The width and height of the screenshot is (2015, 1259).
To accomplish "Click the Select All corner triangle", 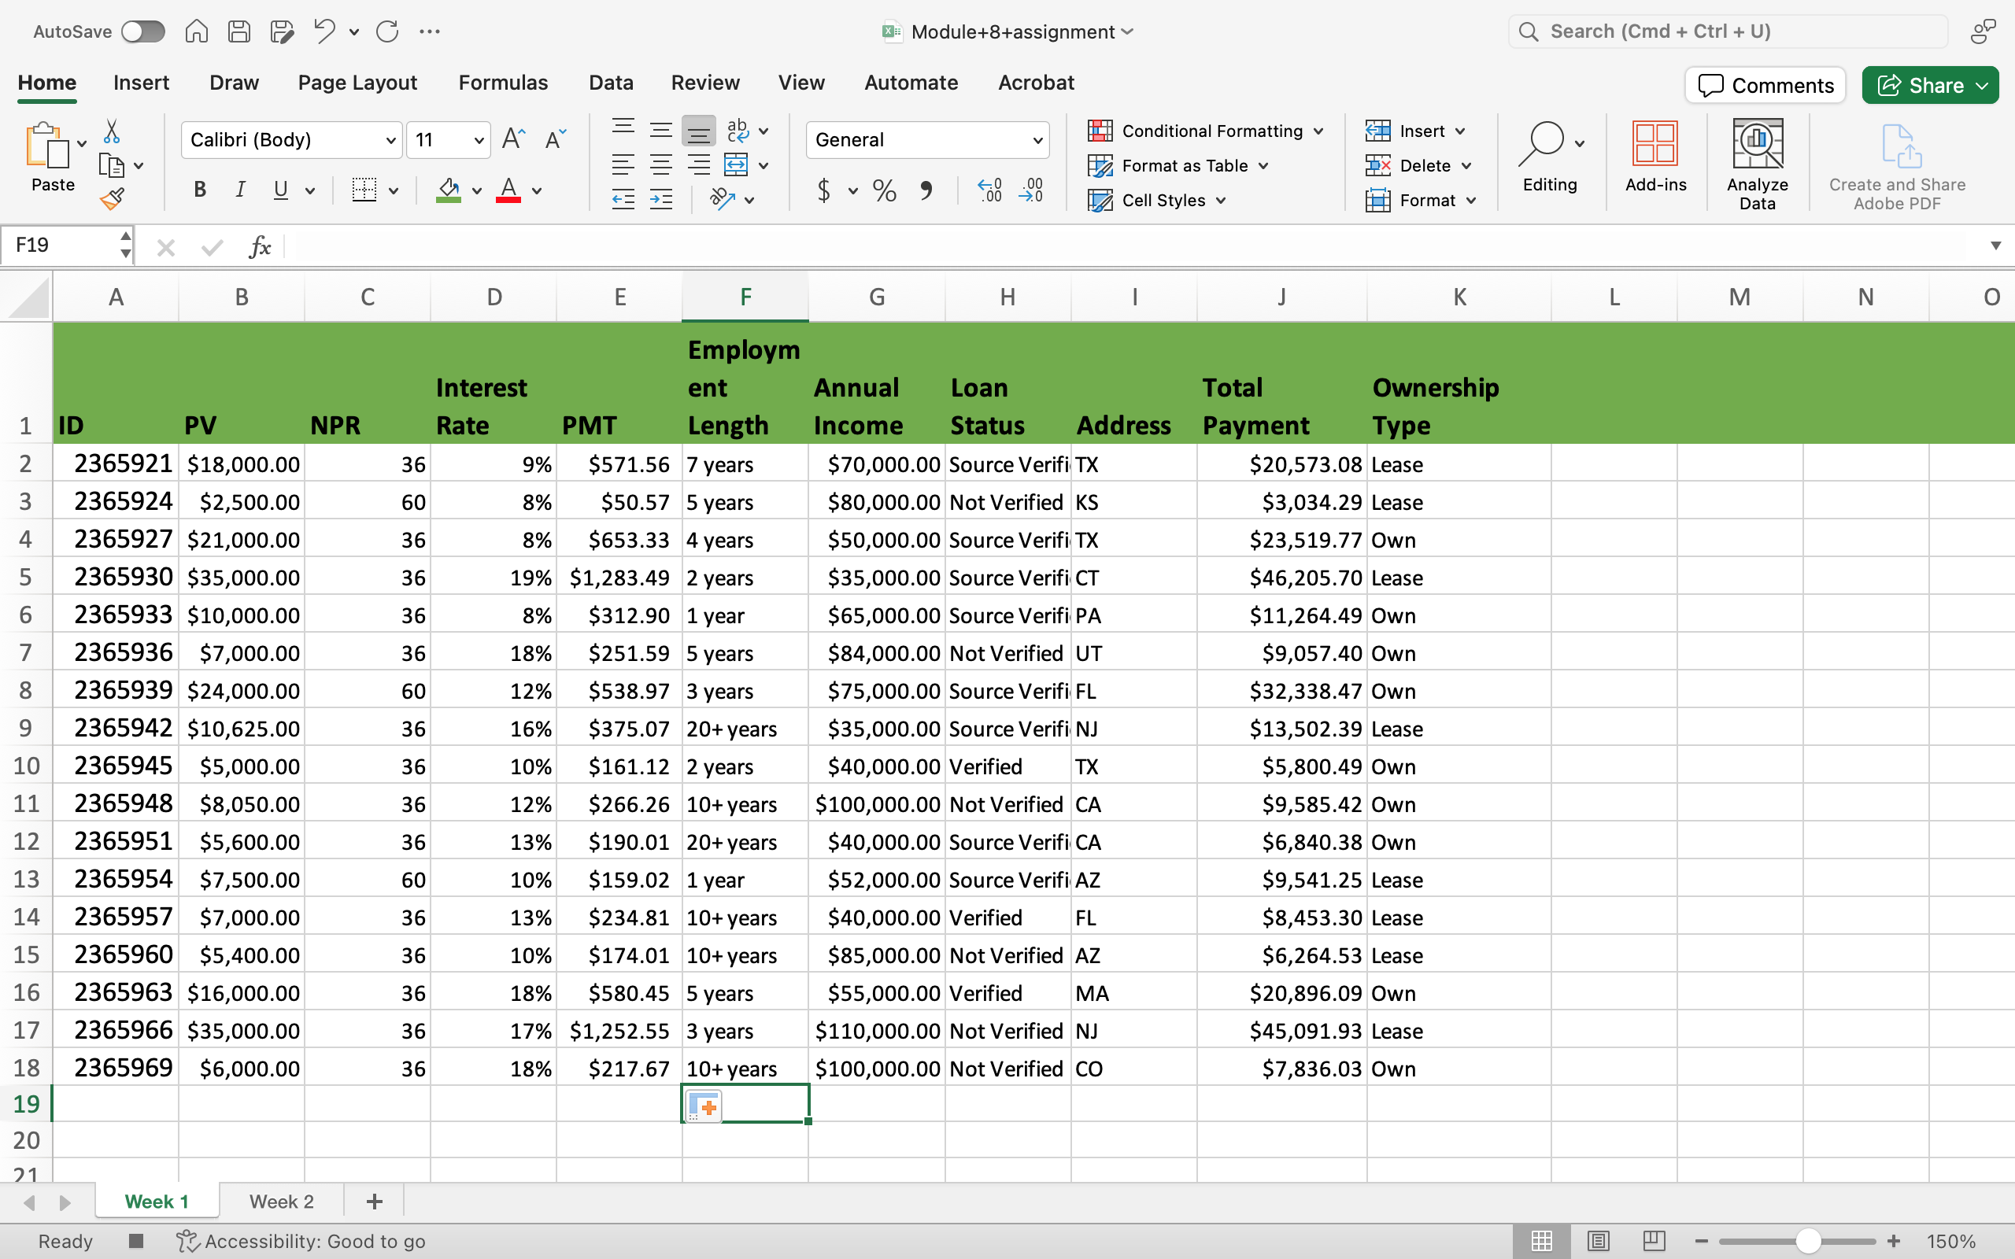I will (x=27, y=298).
